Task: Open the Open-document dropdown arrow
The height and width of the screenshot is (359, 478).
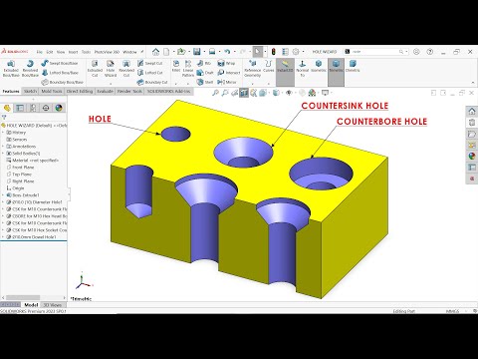Action: coord(188,52)
